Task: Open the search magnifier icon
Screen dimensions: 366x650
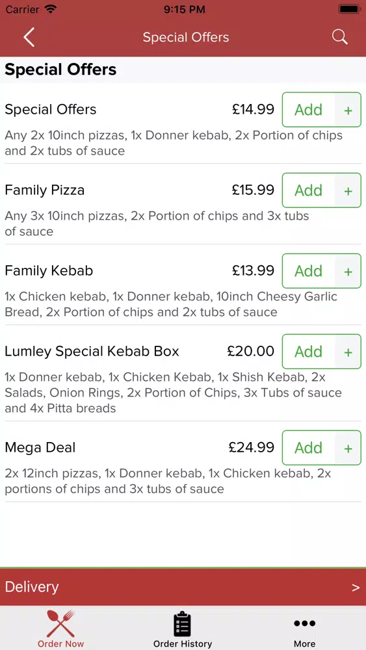Action: 339,37
